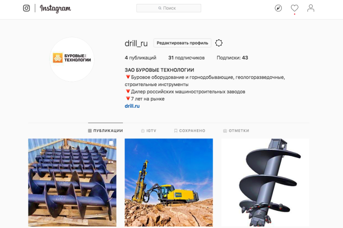The height and width of the screenshot is (228, 343).
Task: Open the profile person icon
Action: point(311,8)
